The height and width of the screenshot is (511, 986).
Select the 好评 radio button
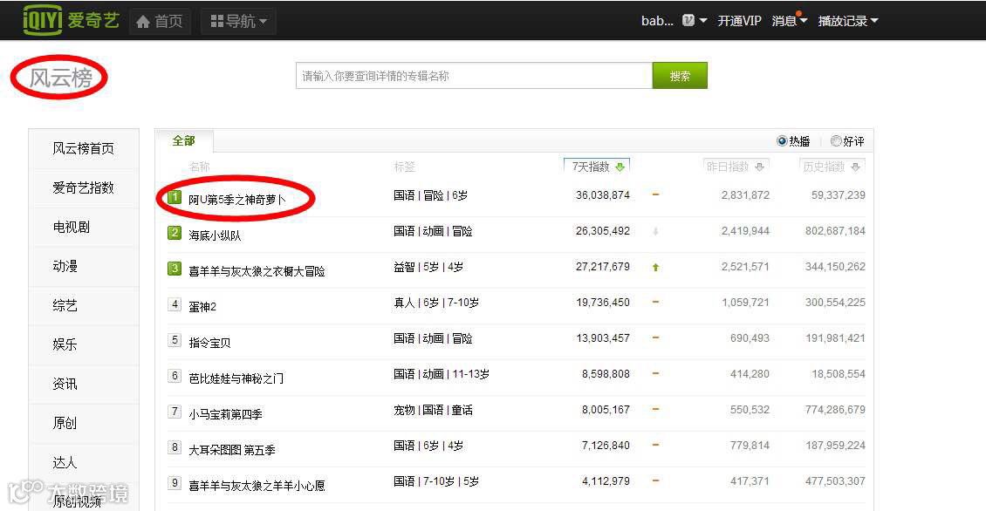[x=836, y=140]
